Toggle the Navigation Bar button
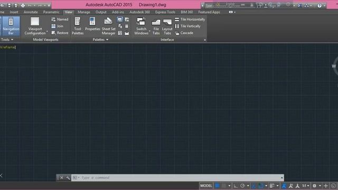338x190 pixels. point(11,26)
